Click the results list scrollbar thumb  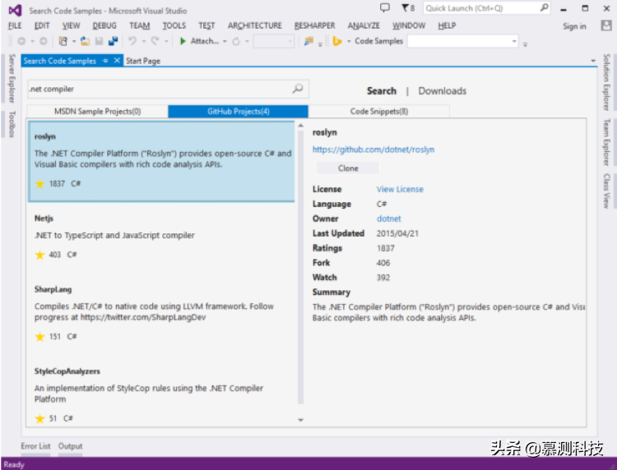click(300, 267)
